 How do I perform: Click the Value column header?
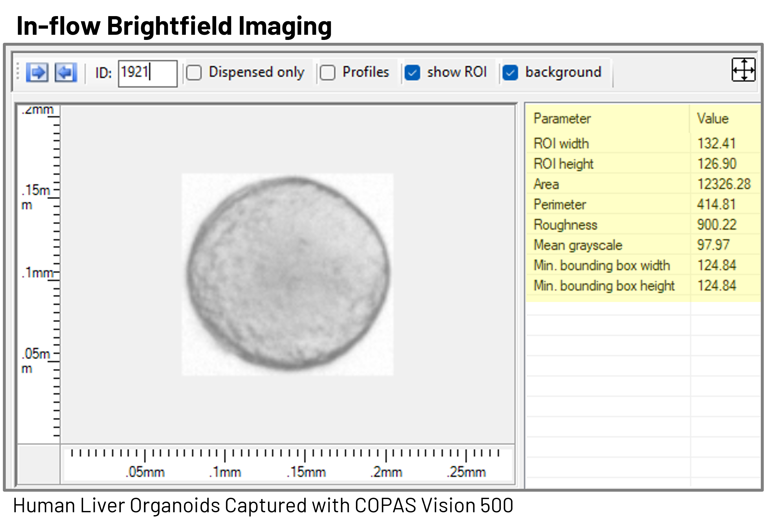coord(713,119)
